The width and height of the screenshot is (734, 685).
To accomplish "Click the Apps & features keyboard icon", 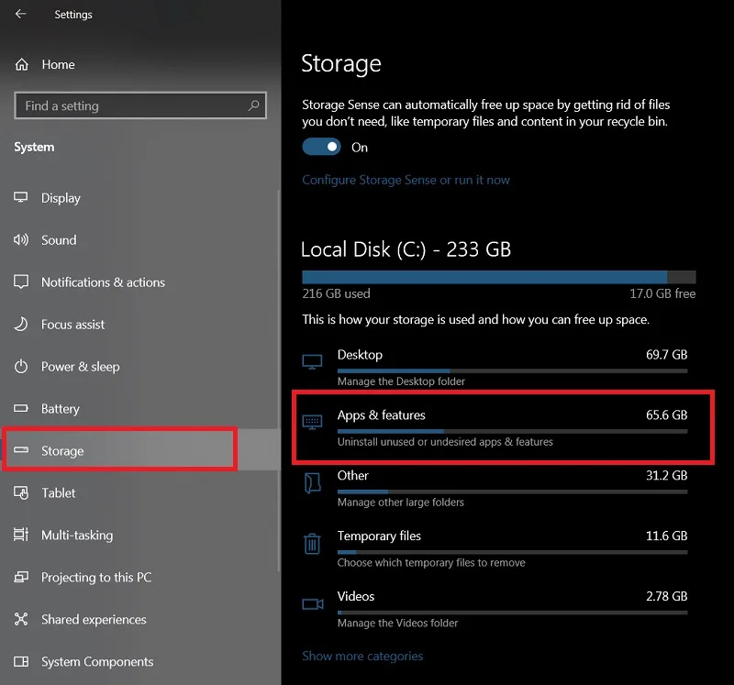I will [x=312, y=423].
